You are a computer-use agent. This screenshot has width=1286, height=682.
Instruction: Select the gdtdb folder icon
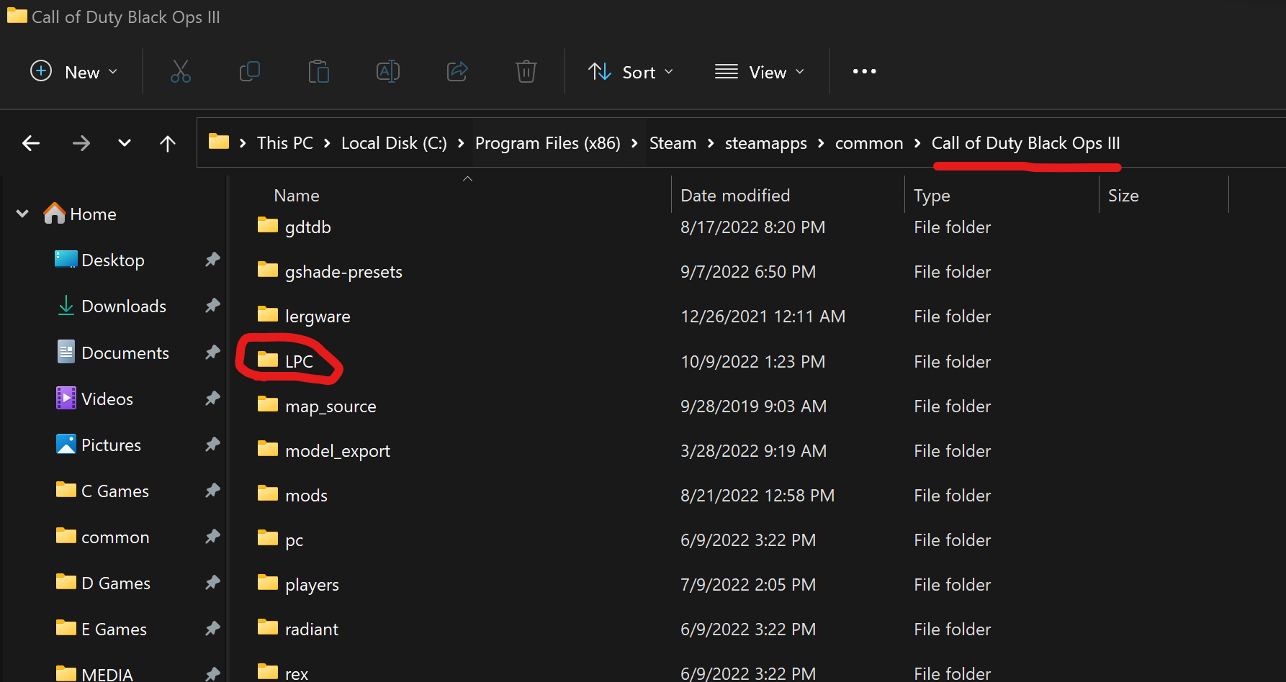pos(268,225)
